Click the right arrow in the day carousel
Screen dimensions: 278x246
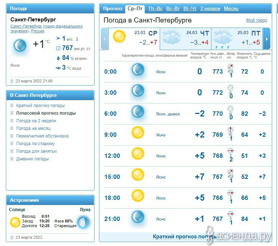[x=267, y=38]
